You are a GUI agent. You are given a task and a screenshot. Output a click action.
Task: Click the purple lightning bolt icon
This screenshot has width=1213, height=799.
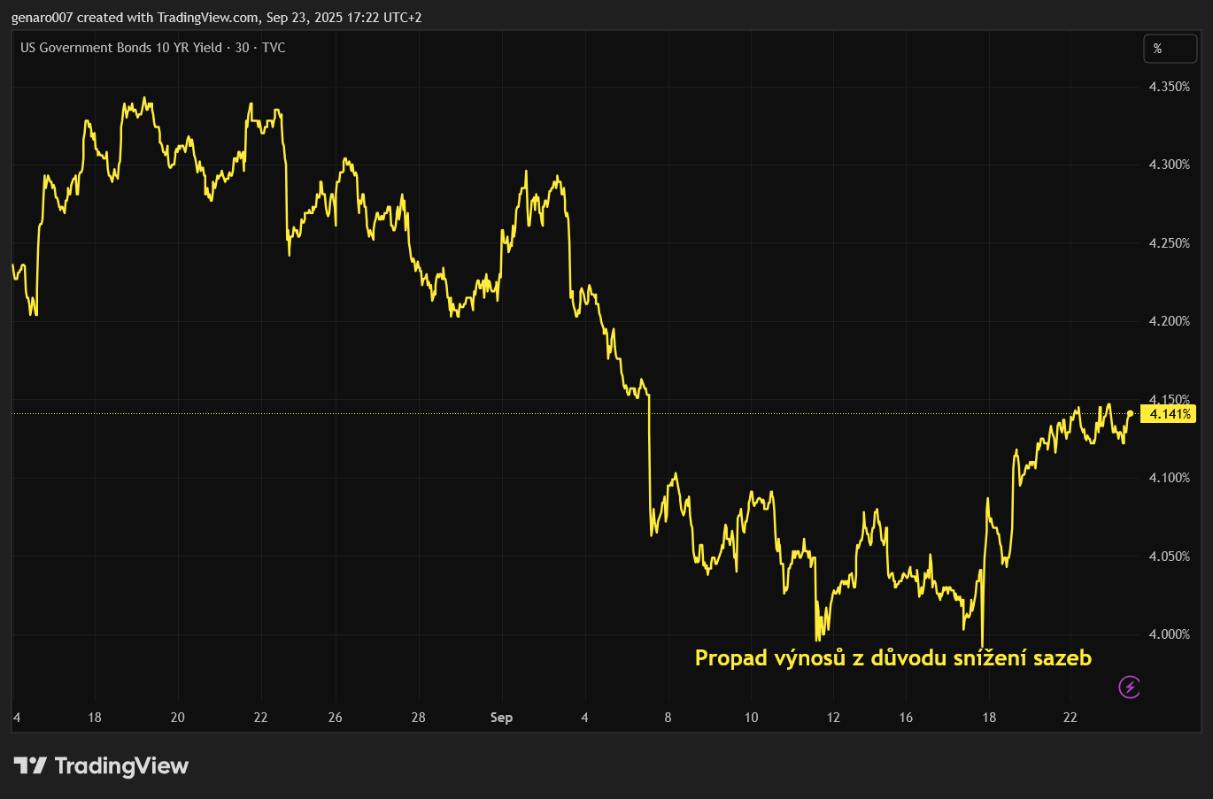click(x=1130, y=687)
